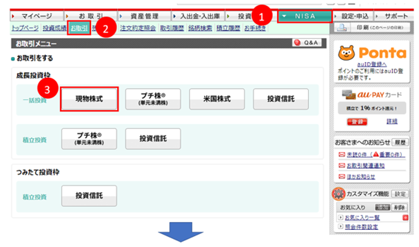Choose 投資信託 in 成長投資枠 積立投資 row

(153, 139)
